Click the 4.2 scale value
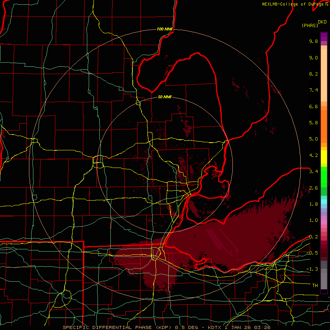Viewport: 330px width, 330px height. click(x=313, y=155)
